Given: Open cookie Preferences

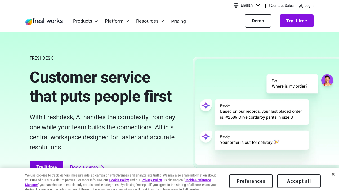Looking at the screenshot, I should [251, 181].
